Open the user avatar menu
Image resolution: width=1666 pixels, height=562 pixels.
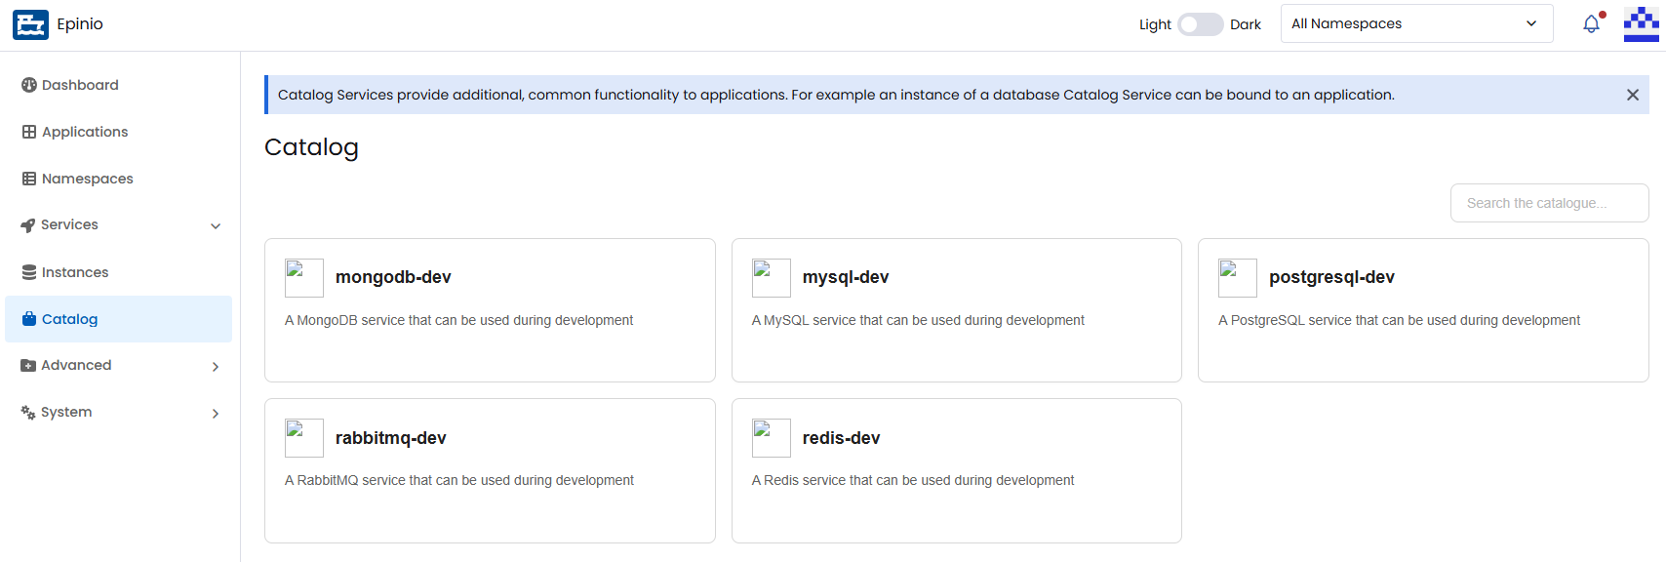[x=1642, y=24]
